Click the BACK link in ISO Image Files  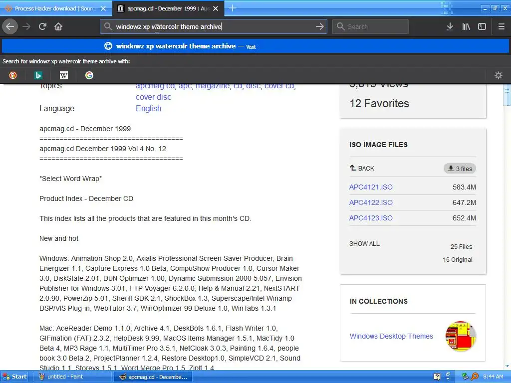pos(362,169)
